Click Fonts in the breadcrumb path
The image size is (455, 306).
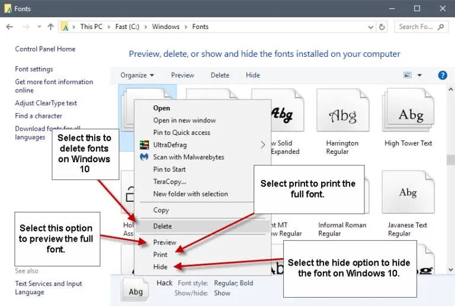pyautogui.click(x=200, y=27)
